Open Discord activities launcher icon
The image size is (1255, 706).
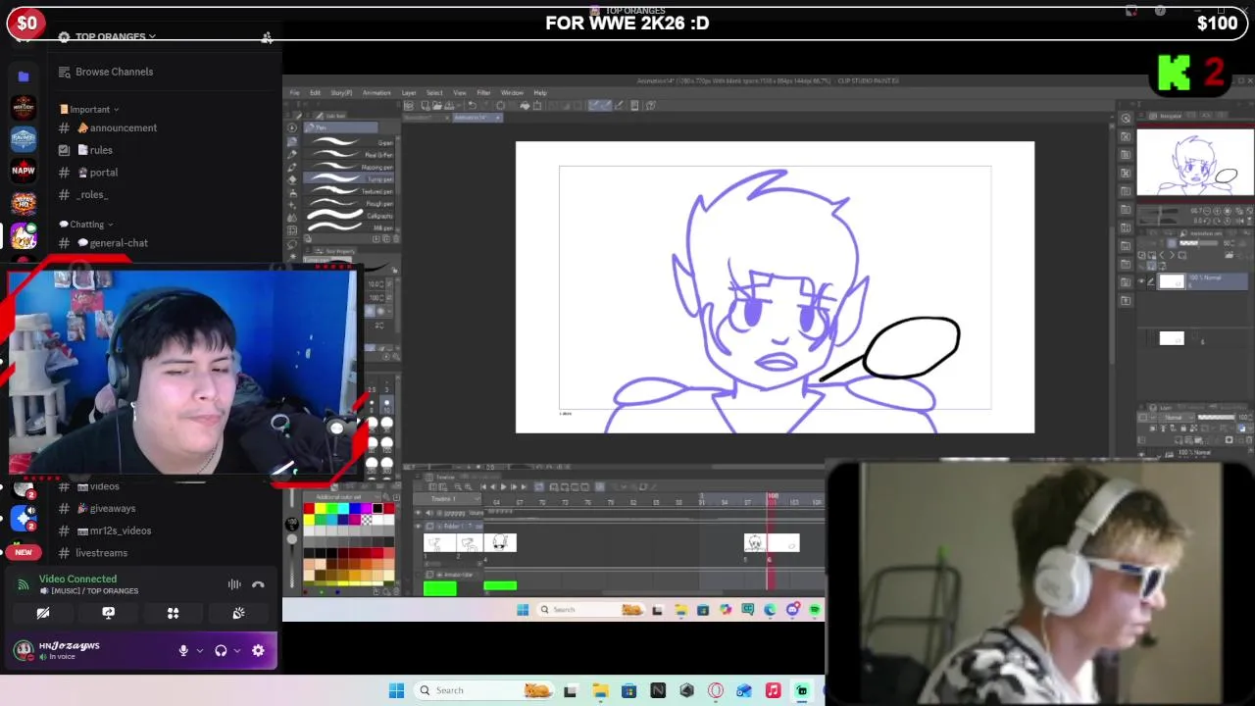coord(173,613)
